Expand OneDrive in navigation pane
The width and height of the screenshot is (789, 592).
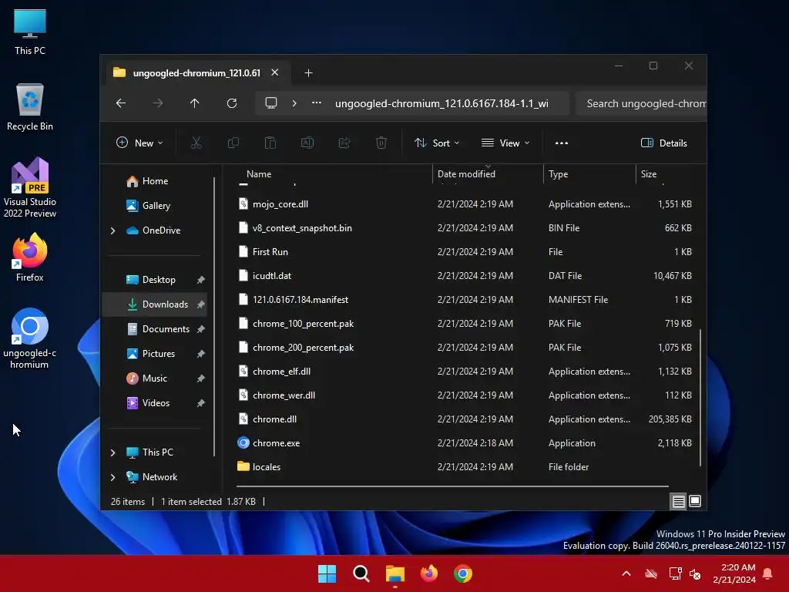click(112, 230)
